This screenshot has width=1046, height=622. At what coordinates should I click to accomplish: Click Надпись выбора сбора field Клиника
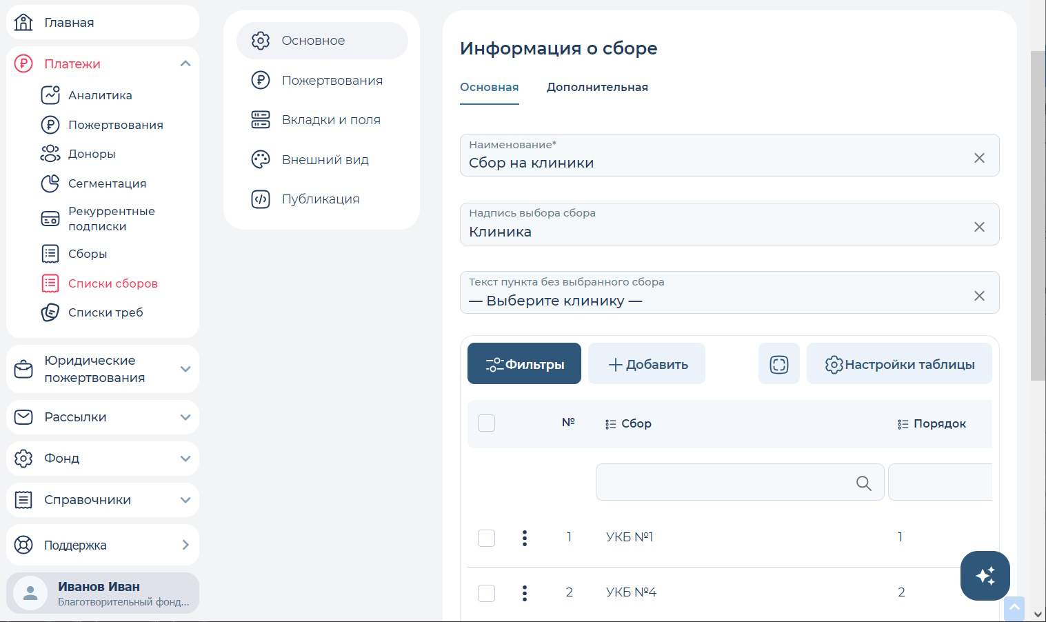[x=730, y=224]
